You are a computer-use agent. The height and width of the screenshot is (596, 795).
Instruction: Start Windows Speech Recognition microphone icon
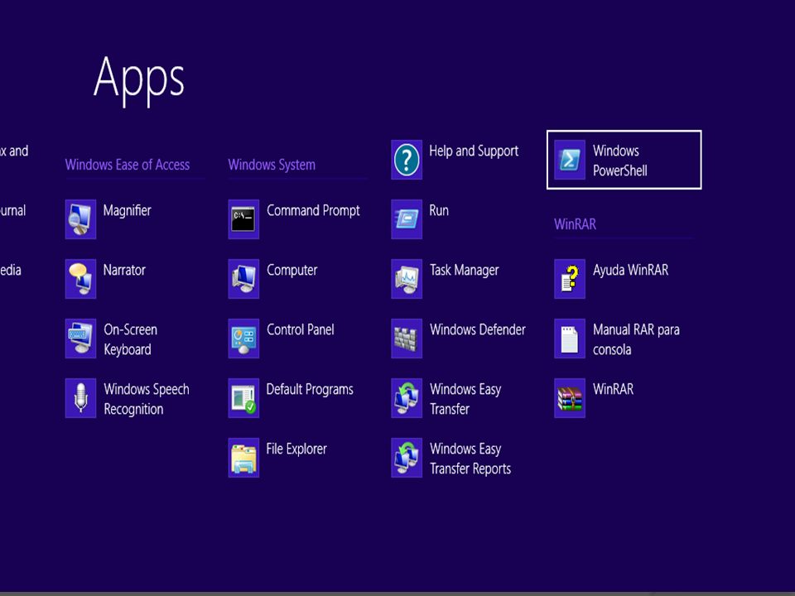point(80,398)
